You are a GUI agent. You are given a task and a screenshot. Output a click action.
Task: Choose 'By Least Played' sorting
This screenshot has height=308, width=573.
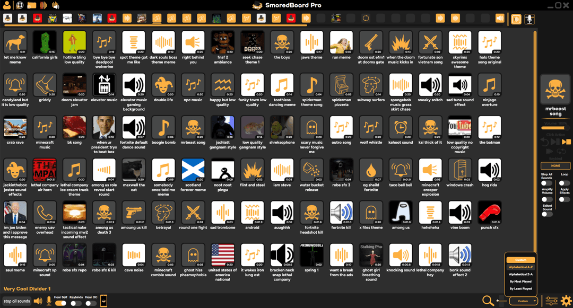(521, 289)
